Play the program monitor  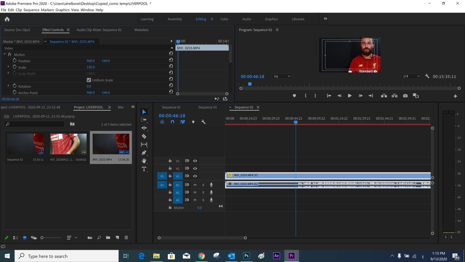350,95
